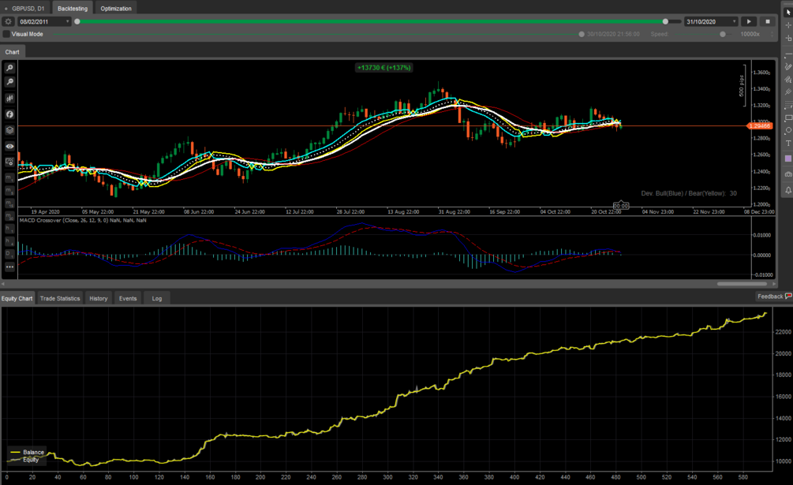793x485 pixels.
Task: Pick the purple drawing color swatch
Action: click(788, 159)
